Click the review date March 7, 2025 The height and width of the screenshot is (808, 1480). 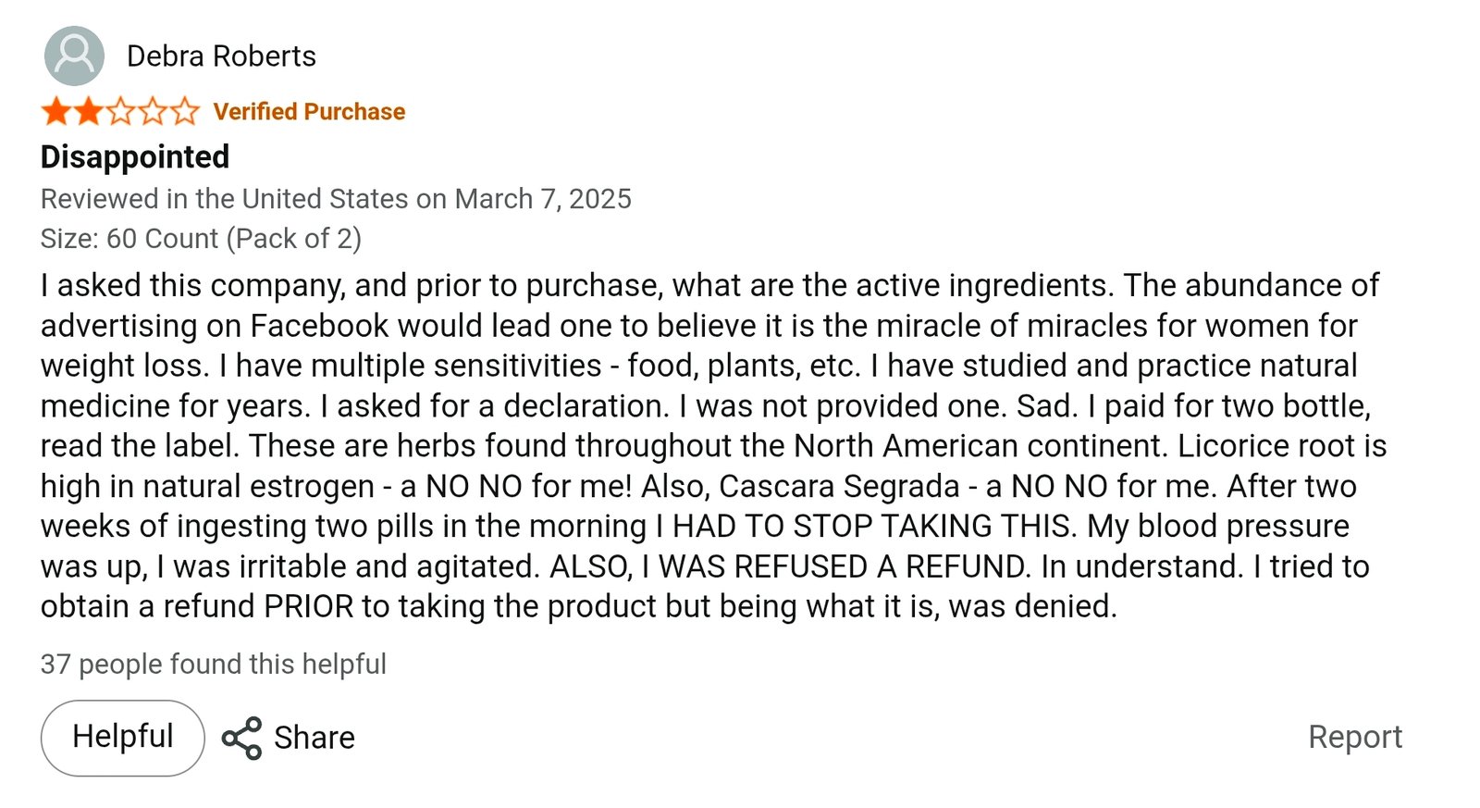[543, 199]
